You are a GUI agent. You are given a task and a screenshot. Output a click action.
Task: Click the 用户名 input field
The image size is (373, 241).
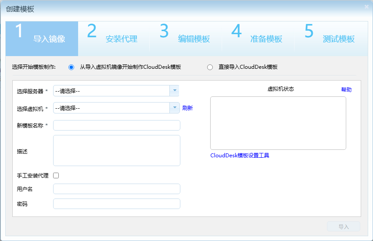tap(117, 189)
